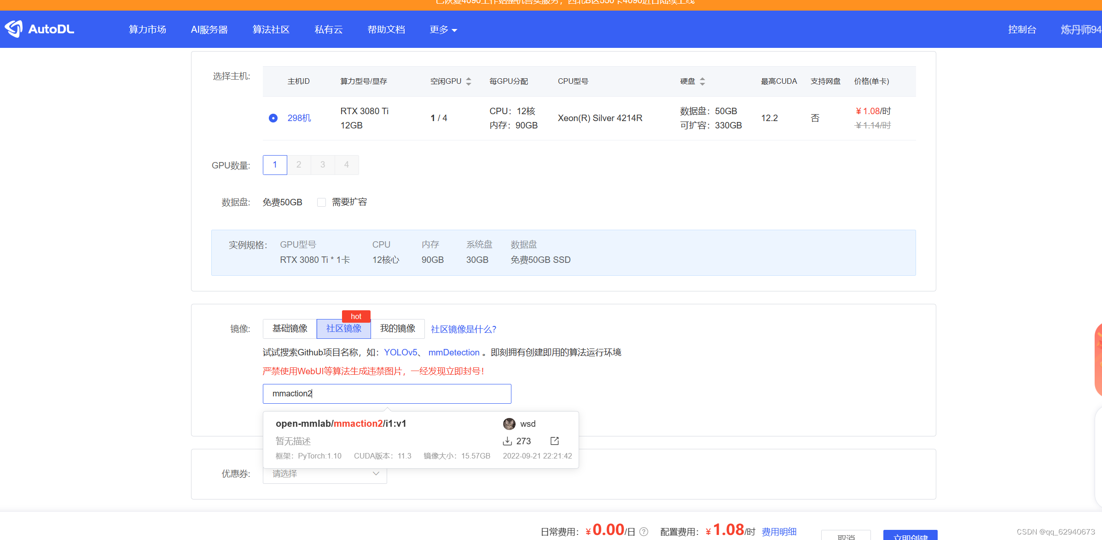Select GPU quantity 1
1102x540 pixels.
coord(275,165)
